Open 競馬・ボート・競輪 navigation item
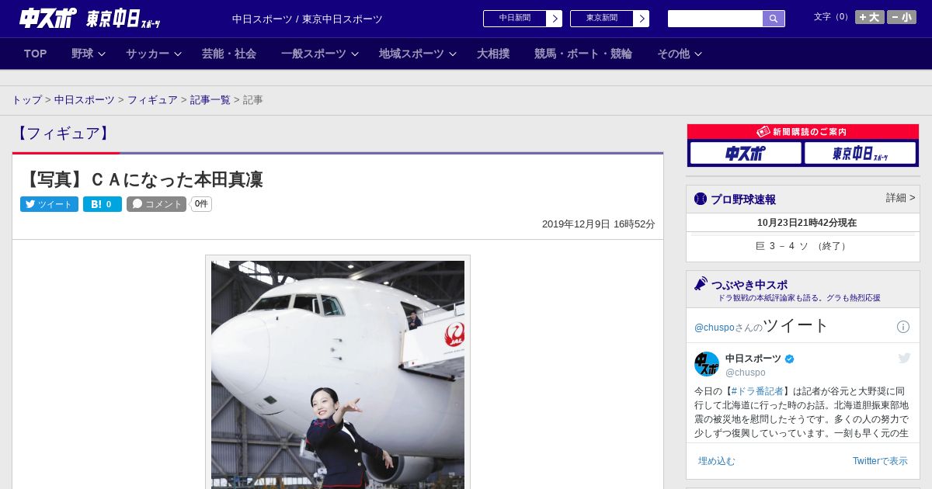This screenshot has height=489, width=932. pyautogui.click(x=583, y=54)
